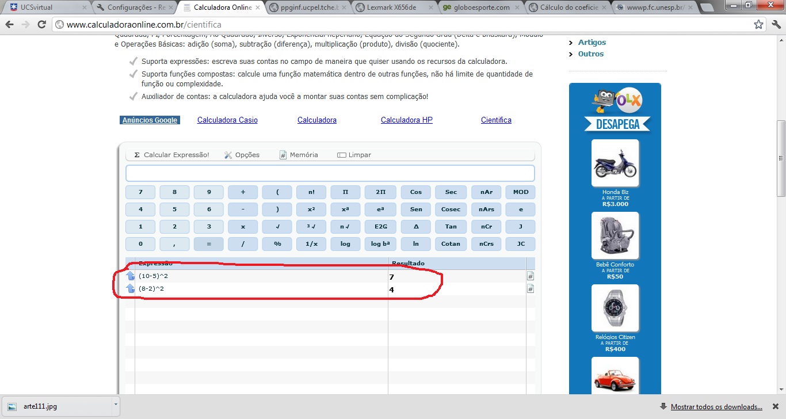Click memory icon on result 4 row
786x419 pixels.
(x=531, y=289)
